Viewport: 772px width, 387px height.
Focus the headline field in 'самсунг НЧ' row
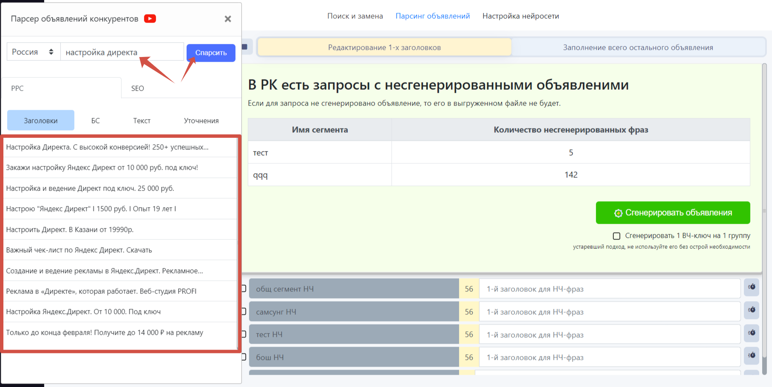point(610,312)
